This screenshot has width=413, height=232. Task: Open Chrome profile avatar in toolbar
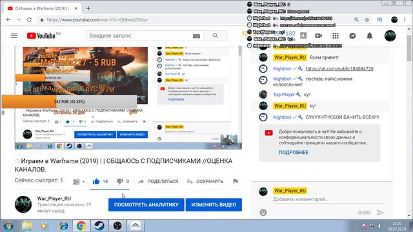(394, 20)
